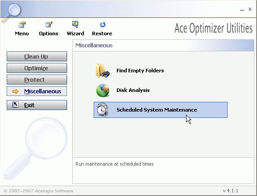Launch the Wizard toolbar icon
The height and width of the screenshot is (196, 257).
75,25
